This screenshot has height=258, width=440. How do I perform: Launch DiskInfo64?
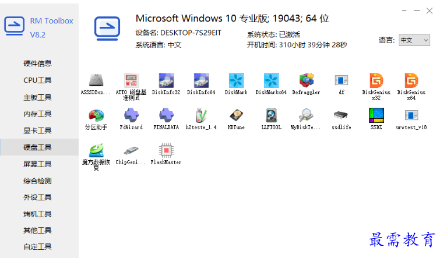(x=201, y=81)
